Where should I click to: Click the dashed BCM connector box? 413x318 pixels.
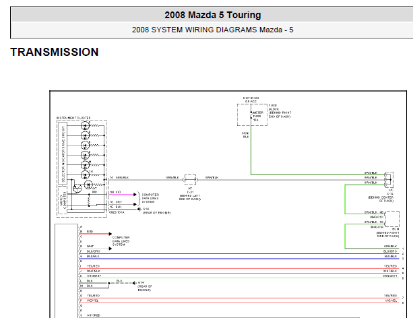click(x=392, y=219)
